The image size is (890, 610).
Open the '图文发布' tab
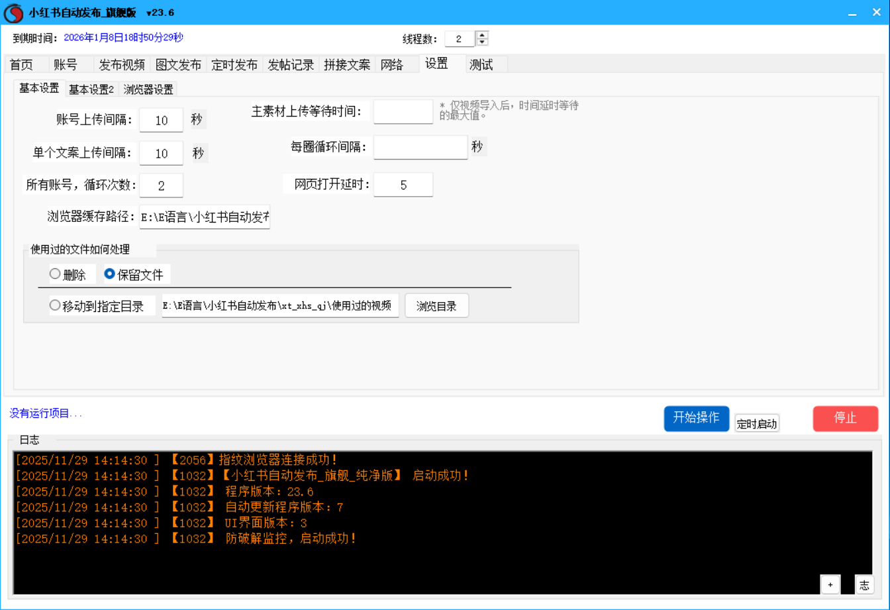[178, 65]
